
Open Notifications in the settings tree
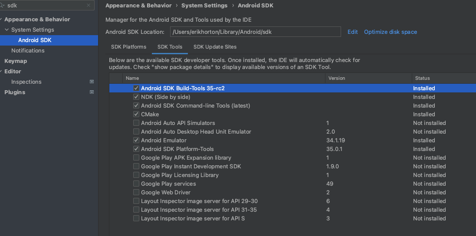(28, 51)
